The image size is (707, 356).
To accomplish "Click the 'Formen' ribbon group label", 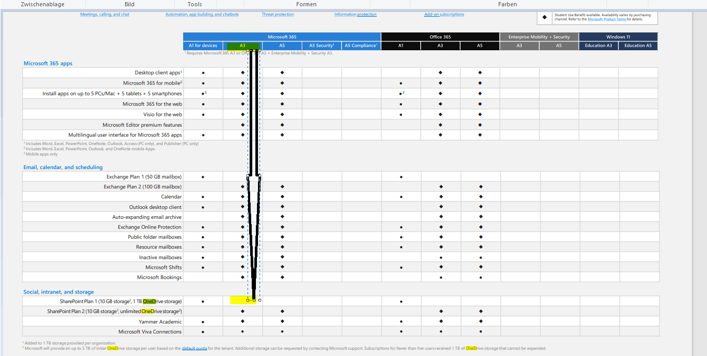I will 306,4.
